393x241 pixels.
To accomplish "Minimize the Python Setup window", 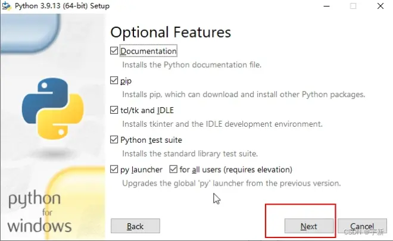I will tap(326, 6).
